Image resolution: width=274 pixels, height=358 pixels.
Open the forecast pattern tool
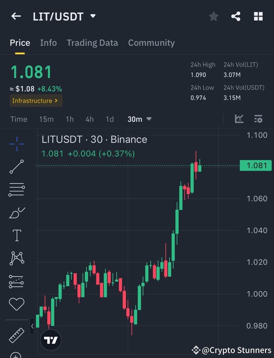17,281
